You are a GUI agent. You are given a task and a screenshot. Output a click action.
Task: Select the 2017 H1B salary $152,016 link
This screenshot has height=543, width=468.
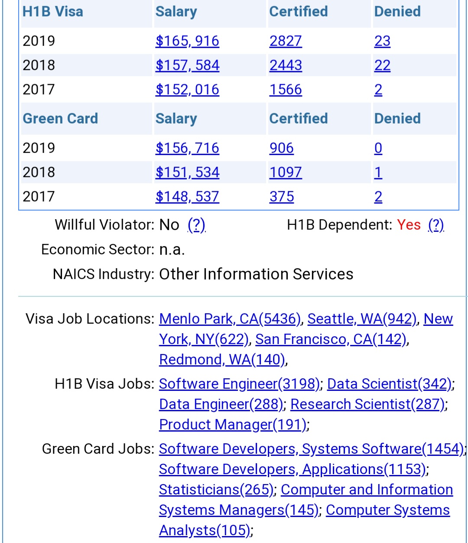(187, 90)
